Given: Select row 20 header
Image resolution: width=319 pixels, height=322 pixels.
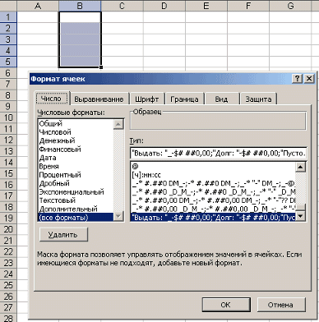Looking at the screenshot, I should (8, 229).
